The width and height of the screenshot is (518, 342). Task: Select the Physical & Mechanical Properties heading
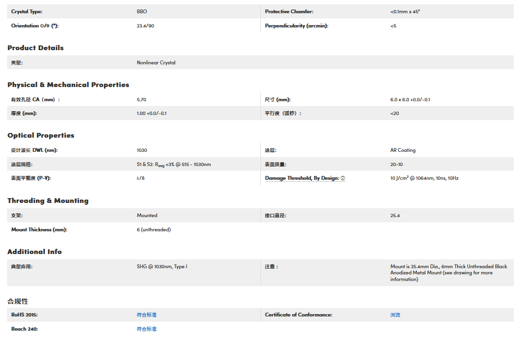tap(68, 85)
